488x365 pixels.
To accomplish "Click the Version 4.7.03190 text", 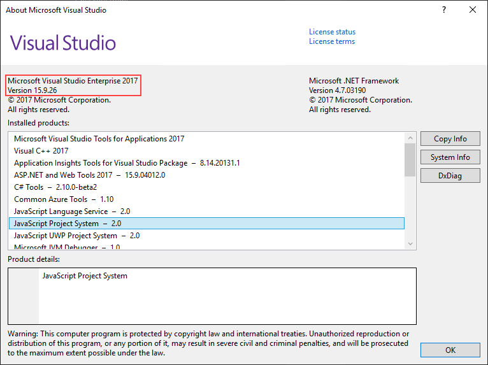I will coord(338,90).
